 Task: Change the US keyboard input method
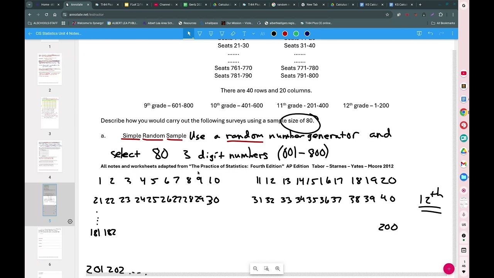tap(464, 225)
